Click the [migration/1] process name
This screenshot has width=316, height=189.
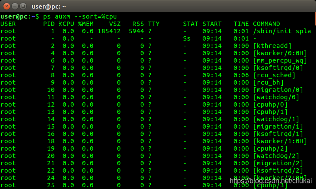tap(278, 126)
